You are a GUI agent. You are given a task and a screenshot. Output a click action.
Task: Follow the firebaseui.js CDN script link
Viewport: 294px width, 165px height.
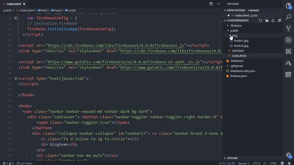pos(116,45)
